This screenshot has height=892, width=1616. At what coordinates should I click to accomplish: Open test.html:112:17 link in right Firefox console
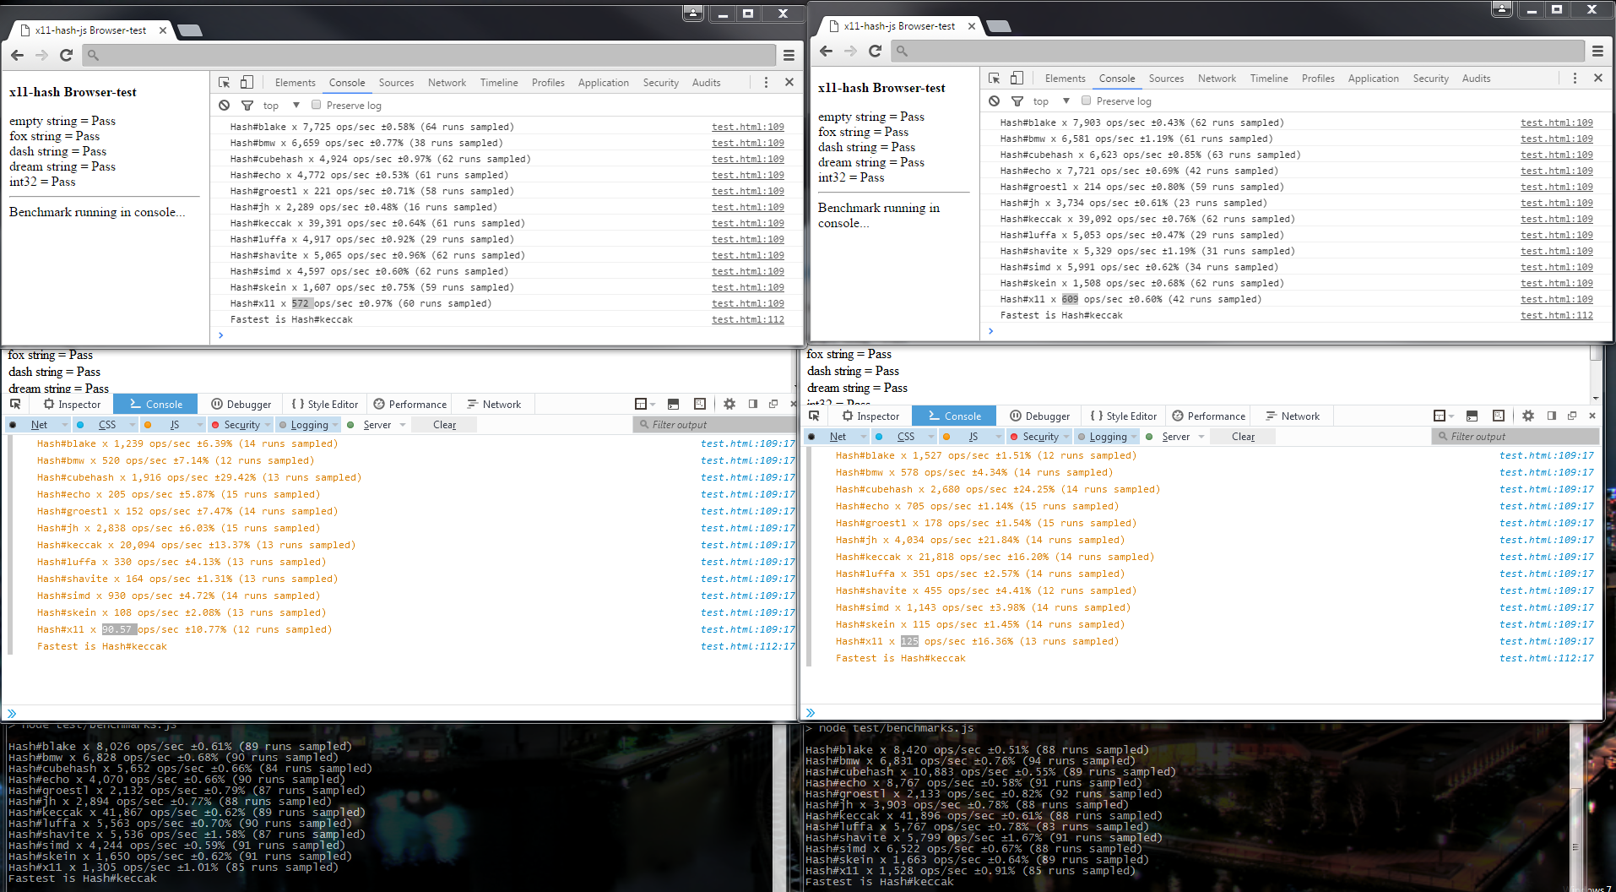click(x=1547, y=658)
